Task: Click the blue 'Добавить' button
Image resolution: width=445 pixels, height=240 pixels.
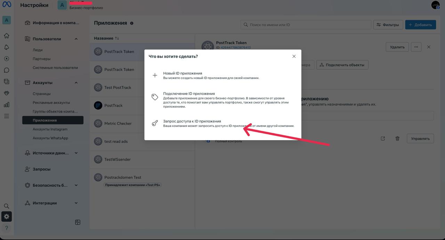Action: click(420, 25)
